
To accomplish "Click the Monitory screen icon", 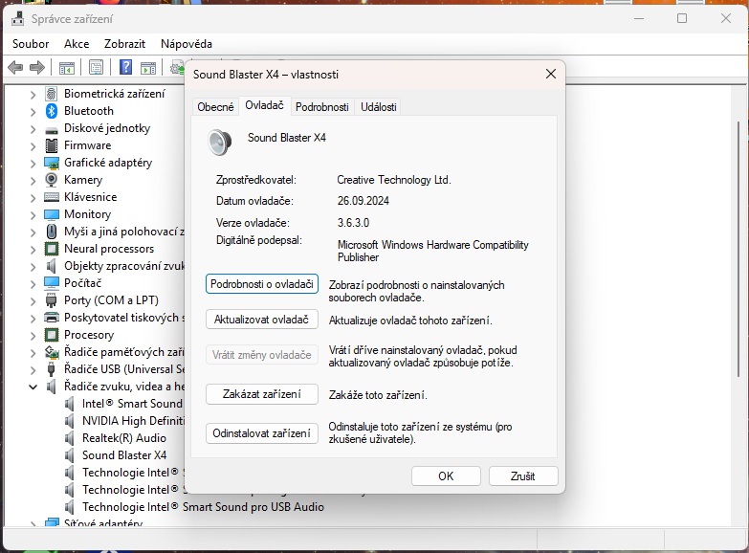I will tap(52, 214).
